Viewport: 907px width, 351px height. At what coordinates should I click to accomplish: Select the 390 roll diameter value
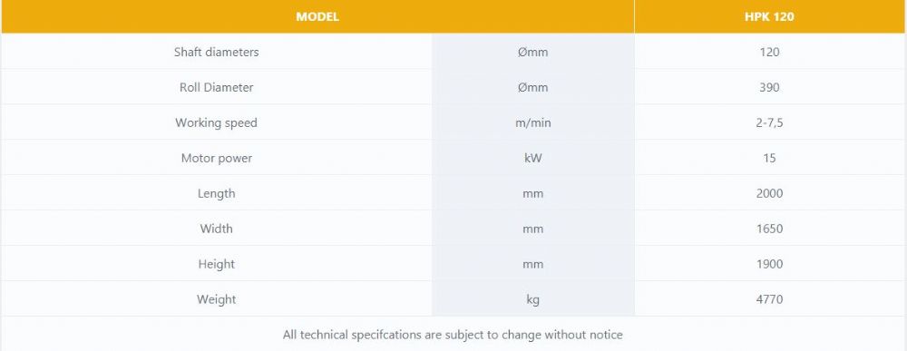pyautogui.click(x=769, y=87)
